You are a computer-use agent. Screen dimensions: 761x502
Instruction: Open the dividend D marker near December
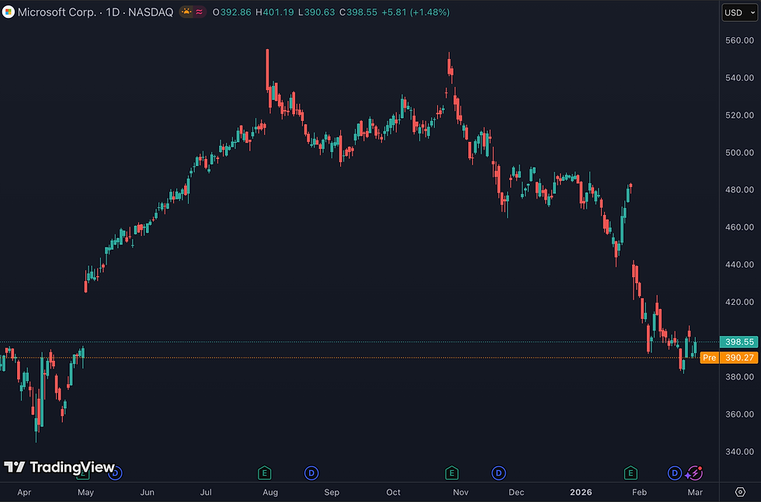tap(499, 473)
